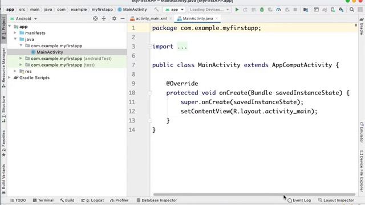Run the app with the green play button
365x205 pixels.
tap(237, 10)
